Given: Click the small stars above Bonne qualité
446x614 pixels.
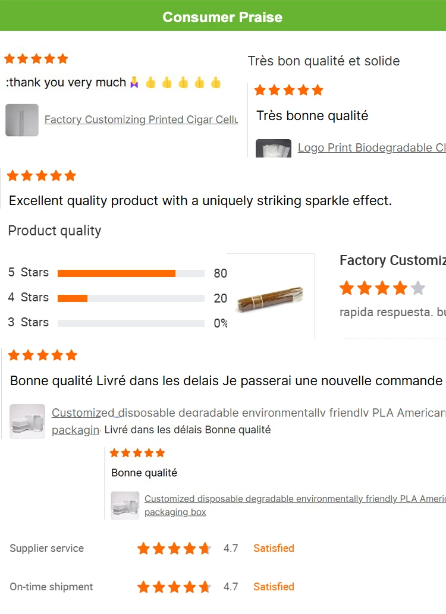Looking at the screenshot, I should tap(137, 453).
